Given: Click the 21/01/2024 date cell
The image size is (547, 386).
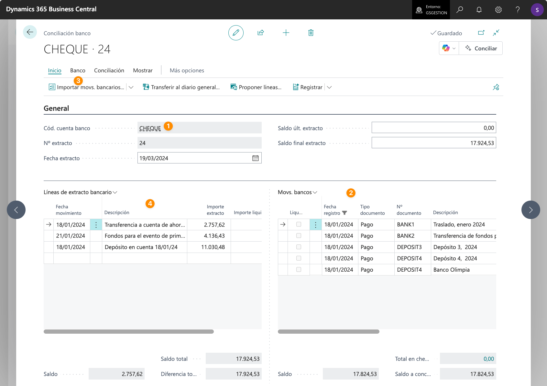Looking at the screenshot, I should pyautogui.click(x=71, y=236).
